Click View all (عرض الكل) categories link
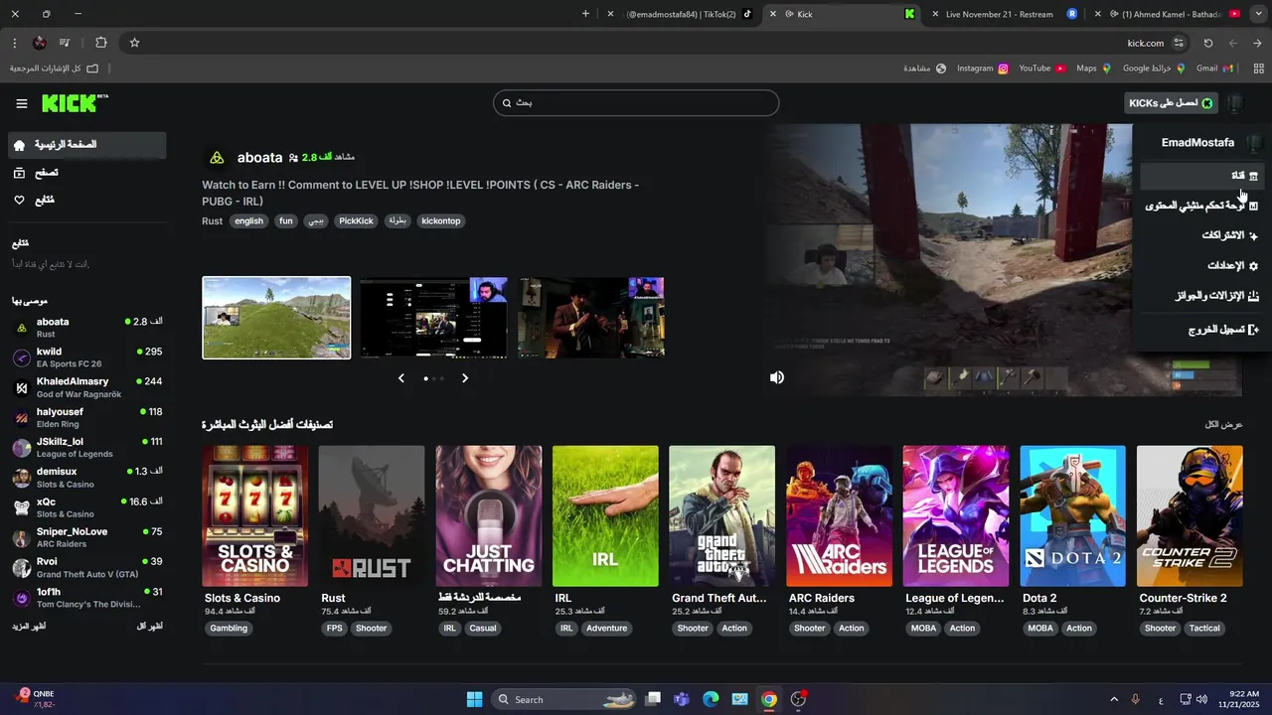The height and width of the screenshot is (715, 1272). pyautogui.click(x=1224, y=424)
